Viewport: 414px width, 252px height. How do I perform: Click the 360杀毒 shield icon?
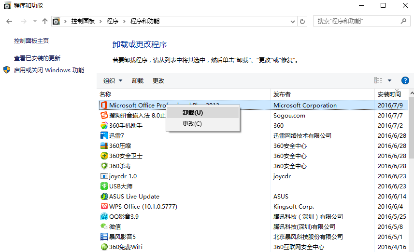[x=104, y=166]
